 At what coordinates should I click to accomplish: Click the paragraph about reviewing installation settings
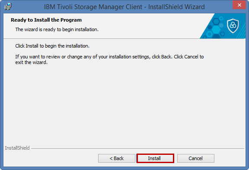109,59
